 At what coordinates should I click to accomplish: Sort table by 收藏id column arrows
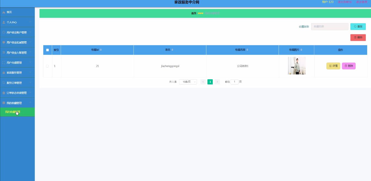click(101, 50)
